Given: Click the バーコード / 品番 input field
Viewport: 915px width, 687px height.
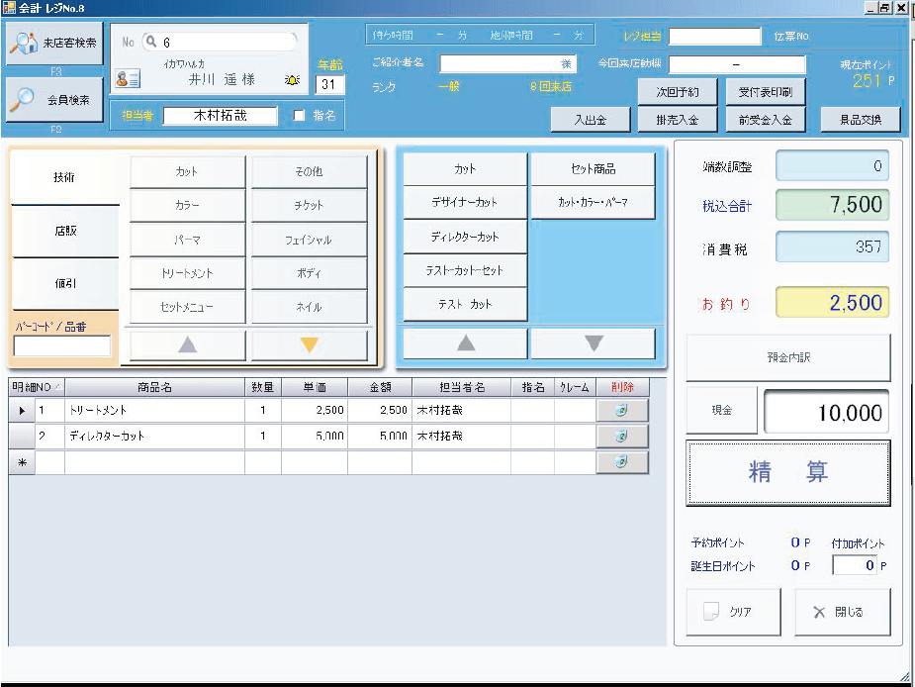Looking at the screenshot, I should (x=62, y=345).
